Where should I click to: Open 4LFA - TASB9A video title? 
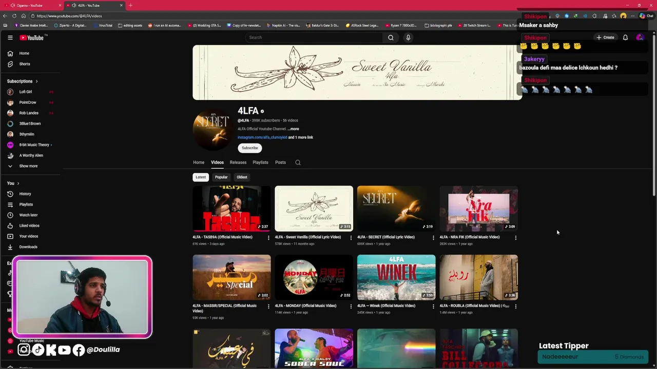pyautogui.click(x=222, y=237)
